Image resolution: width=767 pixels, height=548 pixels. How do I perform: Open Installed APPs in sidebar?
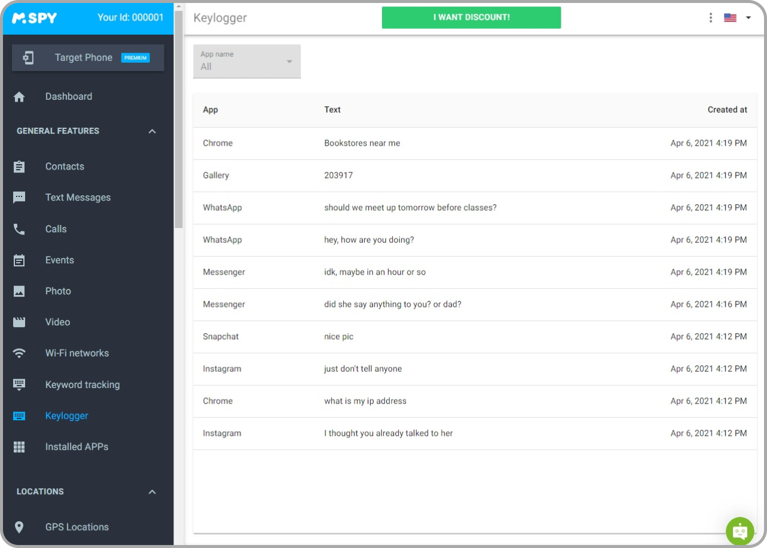(x=77, y=447)
